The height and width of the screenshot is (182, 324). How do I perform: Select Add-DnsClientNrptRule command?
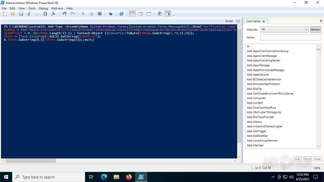coord(261,108)
